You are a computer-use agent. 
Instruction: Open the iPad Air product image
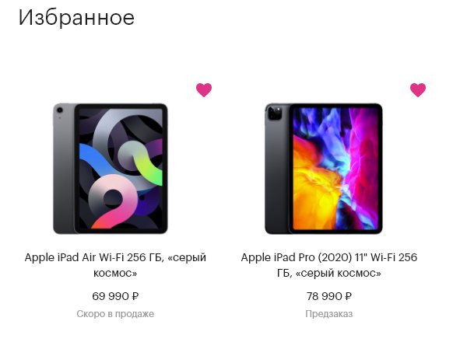(111, 169)
